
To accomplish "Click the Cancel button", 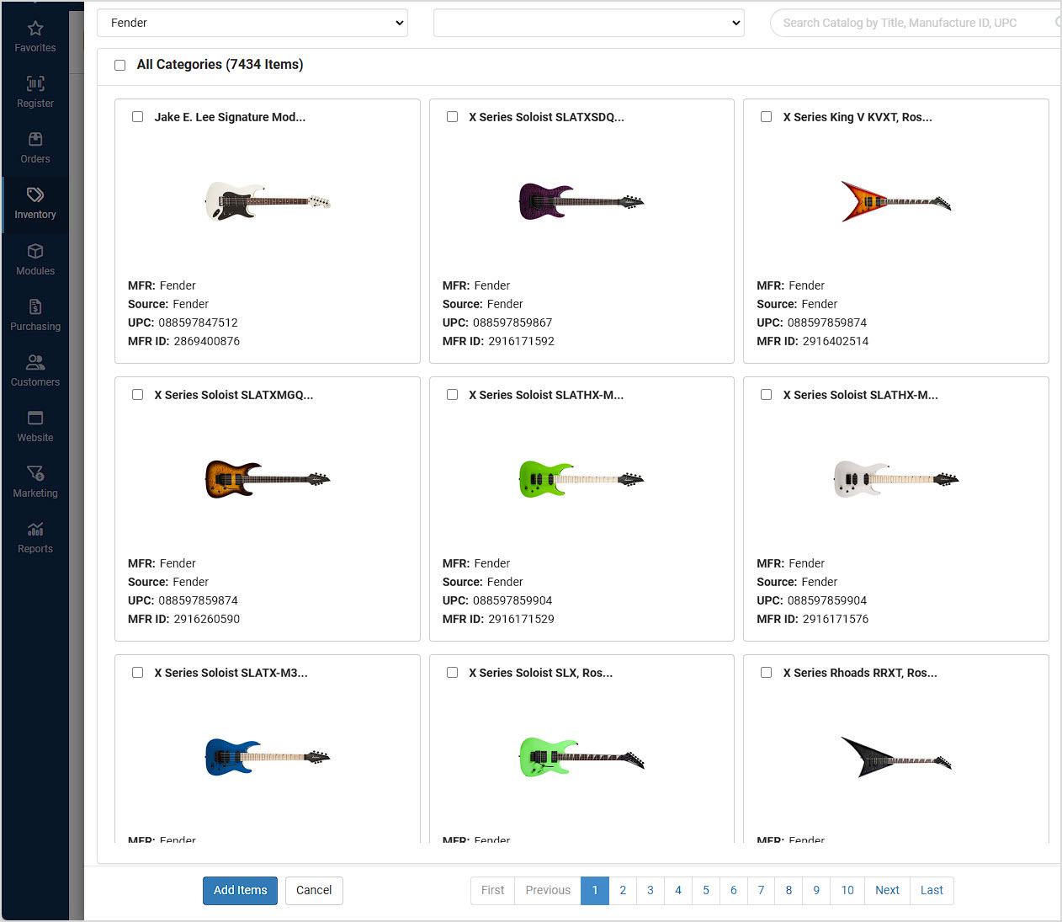I will (314, 891).
